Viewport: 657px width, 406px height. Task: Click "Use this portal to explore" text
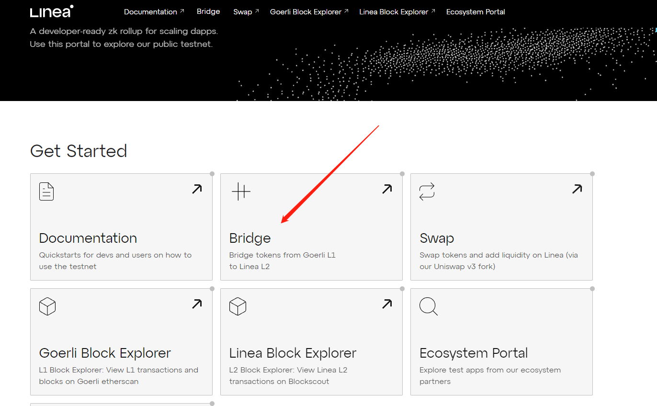coord(121,44)
